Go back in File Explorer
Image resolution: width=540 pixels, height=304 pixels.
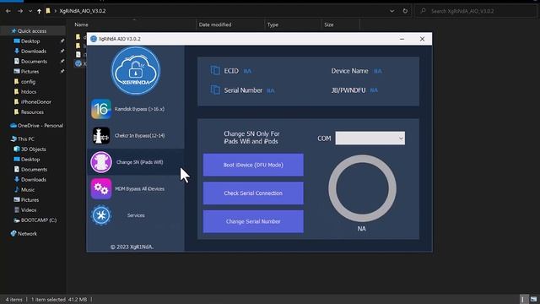click(8, 11)
